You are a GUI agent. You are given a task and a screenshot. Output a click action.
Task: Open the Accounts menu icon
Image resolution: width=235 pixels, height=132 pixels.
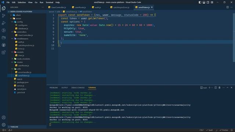coord(4,117)
